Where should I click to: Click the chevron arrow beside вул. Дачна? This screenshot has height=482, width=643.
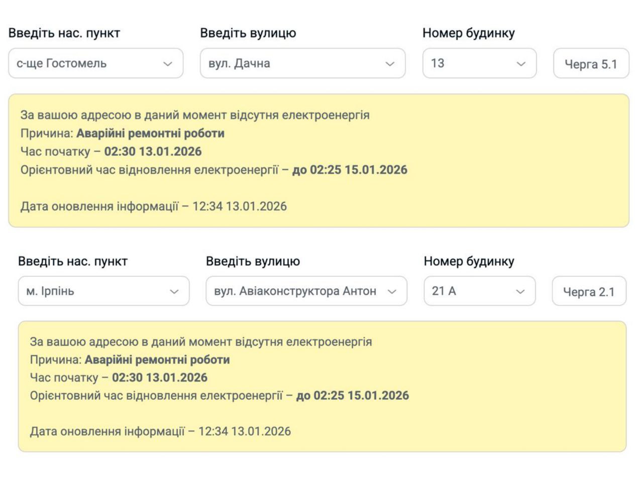(x=390, y=64)
